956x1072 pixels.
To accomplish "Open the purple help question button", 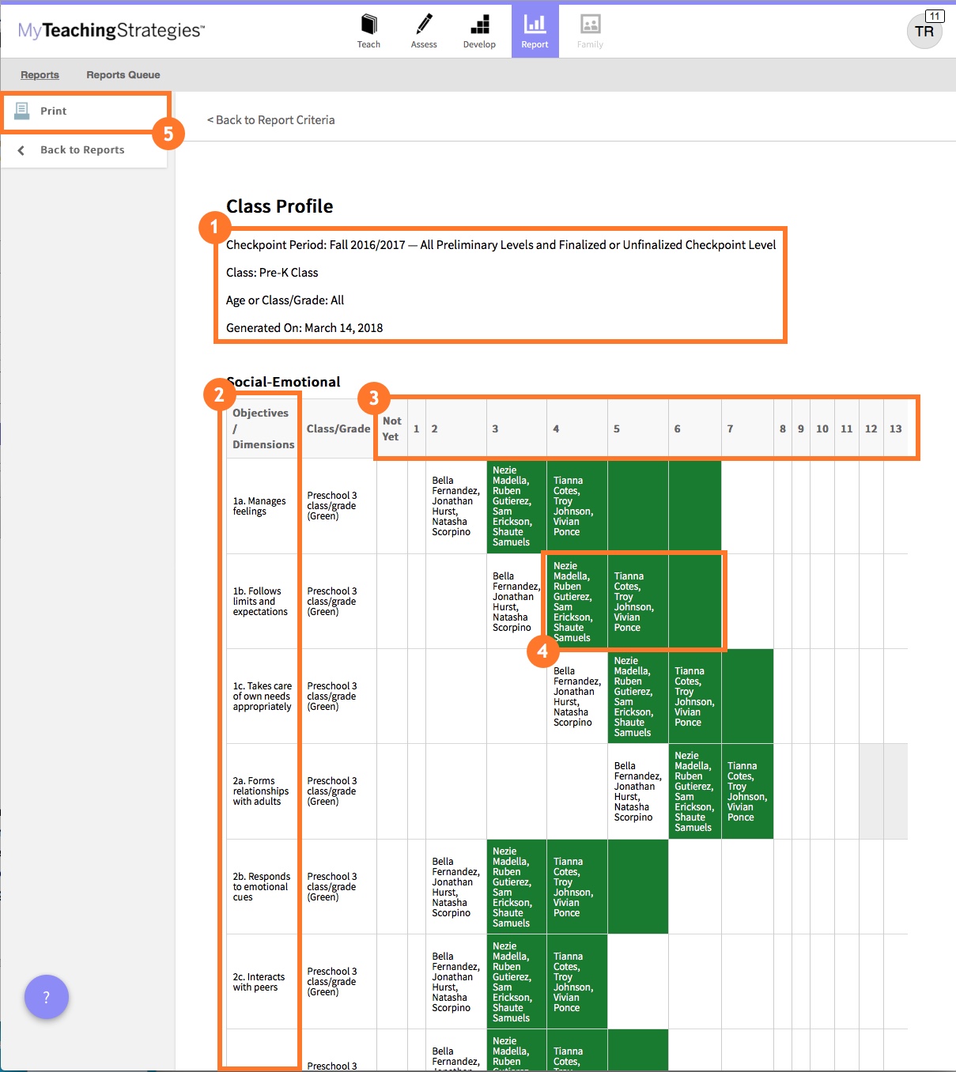I will 47,997.
